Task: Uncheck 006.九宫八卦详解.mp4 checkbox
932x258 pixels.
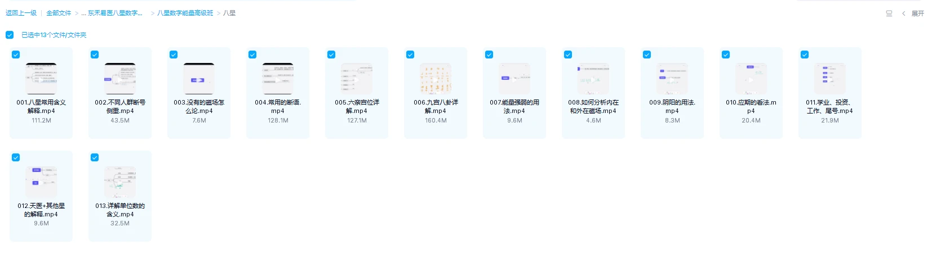Action: pos(410,55)
